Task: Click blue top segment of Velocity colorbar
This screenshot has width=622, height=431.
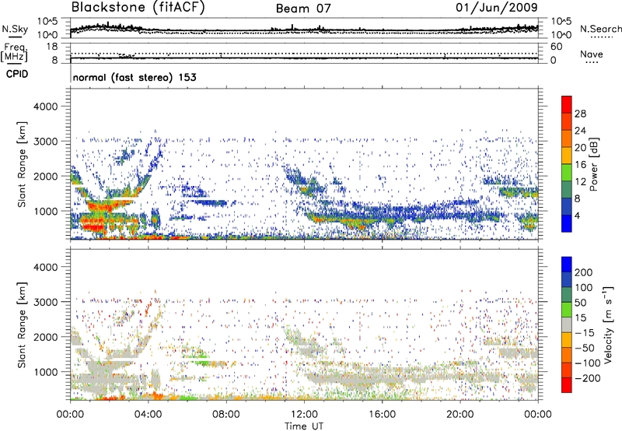Action: (567, 265)
